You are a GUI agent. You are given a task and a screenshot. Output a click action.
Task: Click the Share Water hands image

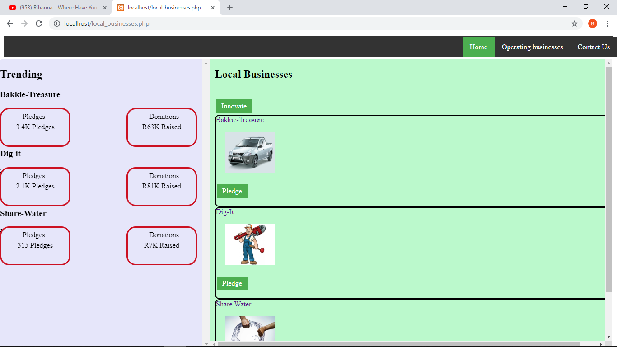coord(250,328)
